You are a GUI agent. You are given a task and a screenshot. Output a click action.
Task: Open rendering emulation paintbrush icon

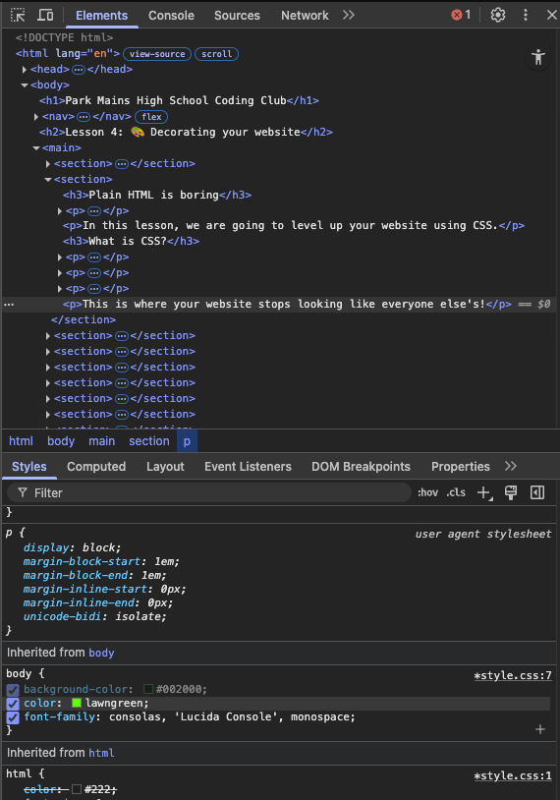pos(511,492)
